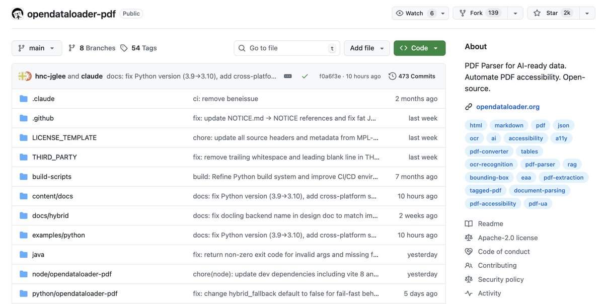The image size is (604, 304).
Task: Click the book icon next to Readme
Action: pos(469,223)
